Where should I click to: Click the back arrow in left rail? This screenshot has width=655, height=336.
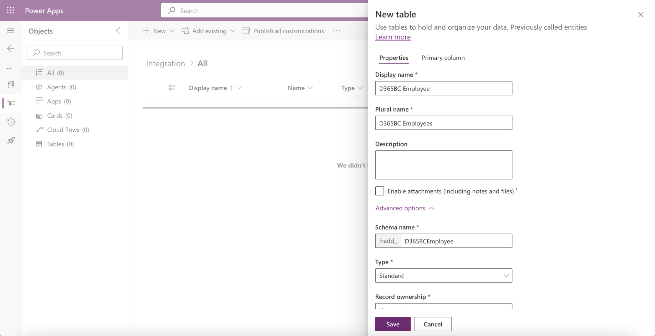pos(11,48)
